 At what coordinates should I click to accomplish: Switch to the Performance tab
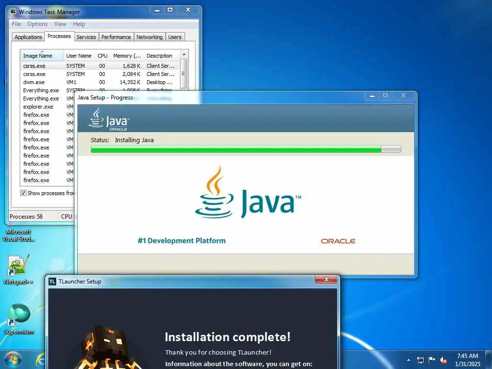coord(116,37)
